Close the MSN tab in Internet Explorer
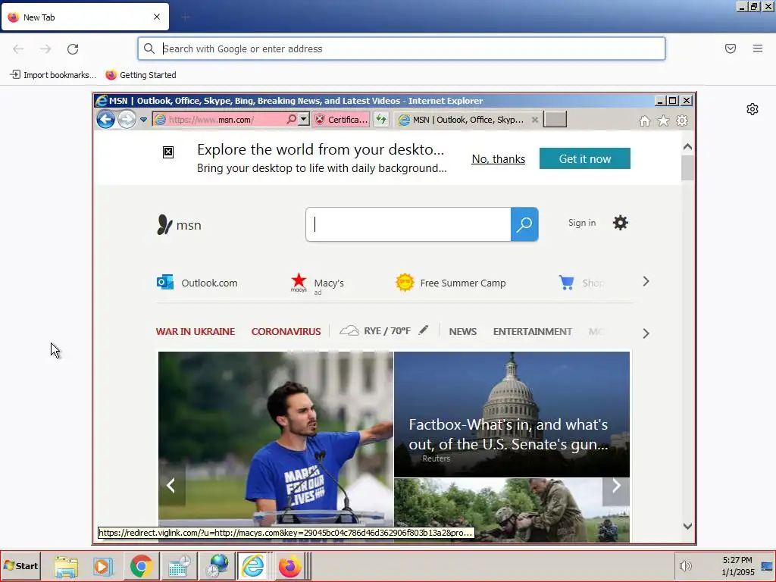 click(x=534, y=120)
